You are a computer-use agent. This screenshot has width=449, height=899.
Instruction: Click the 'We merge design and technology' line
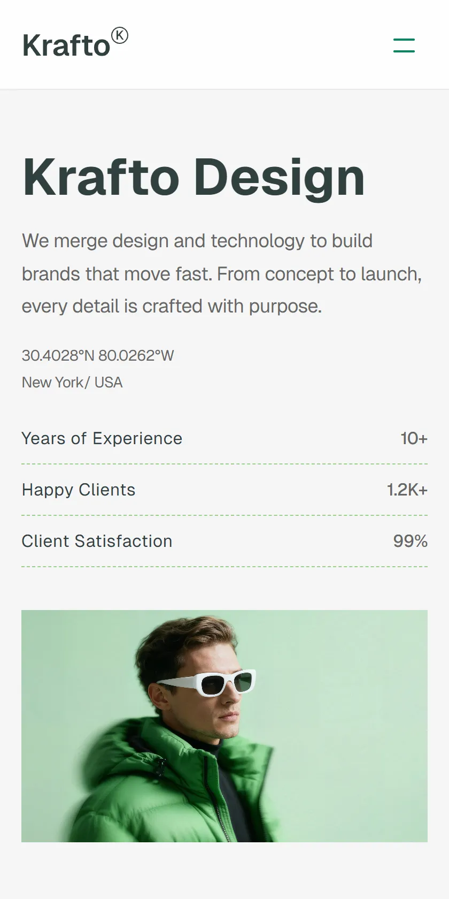[197, 241]
